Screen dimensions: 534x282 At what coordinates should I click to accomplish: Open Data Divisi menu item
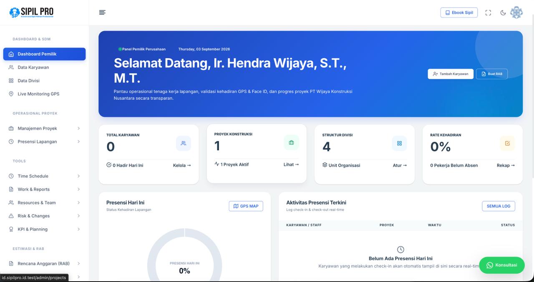(44, 81)
